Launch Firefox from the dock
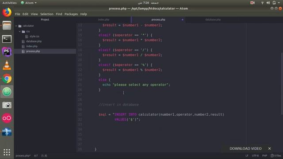Screen dimensions: 283x159 coord(7,12)
